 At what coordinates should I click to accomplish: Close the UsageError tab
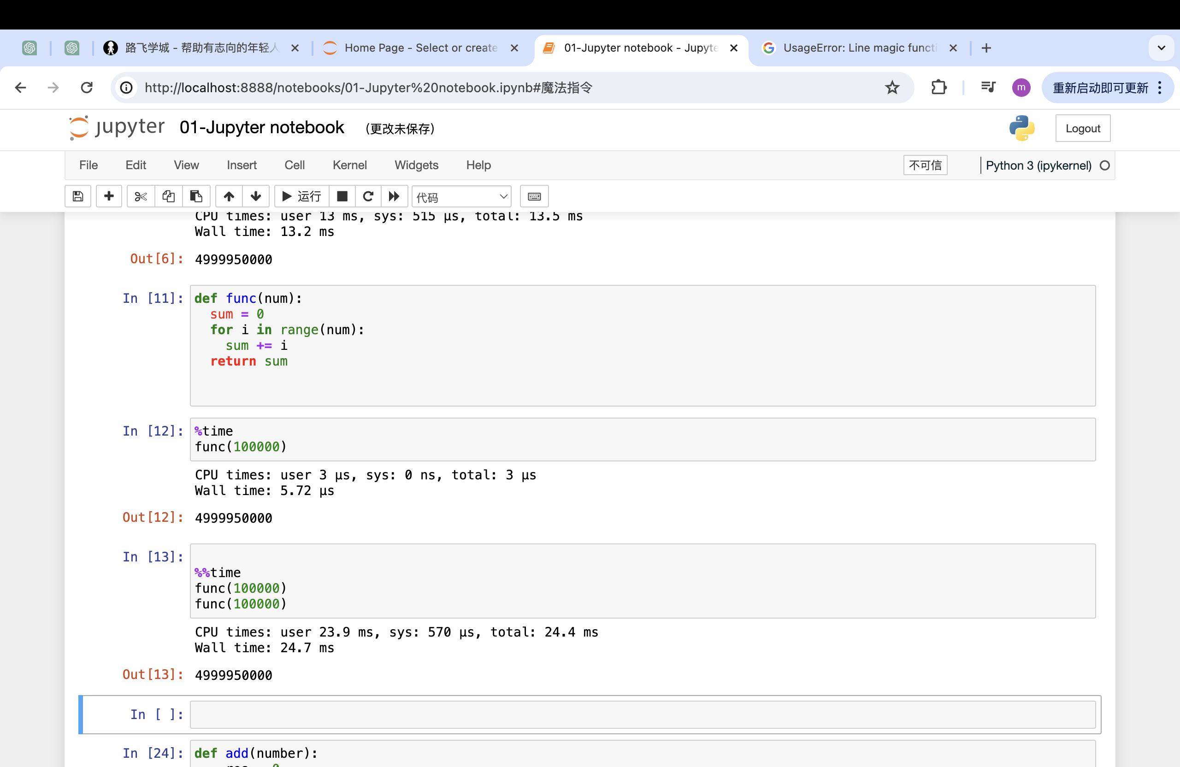(x=953, y=47)
